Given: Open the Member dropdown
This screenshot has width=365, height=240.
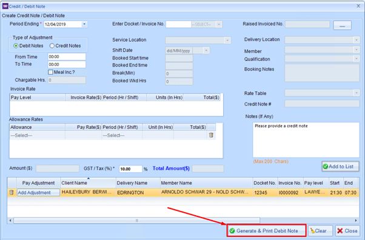Looking at the screenshot, I should point(356,50).
